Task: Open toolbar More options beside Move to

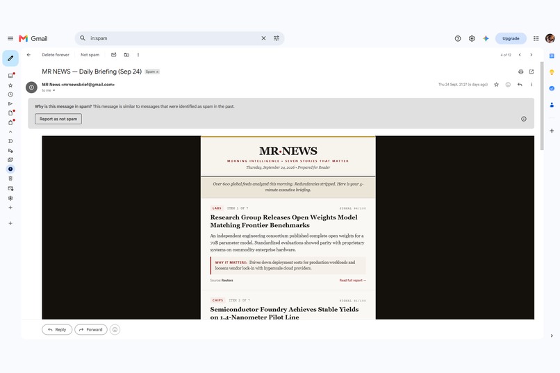Action: click(x=138, y=55)
